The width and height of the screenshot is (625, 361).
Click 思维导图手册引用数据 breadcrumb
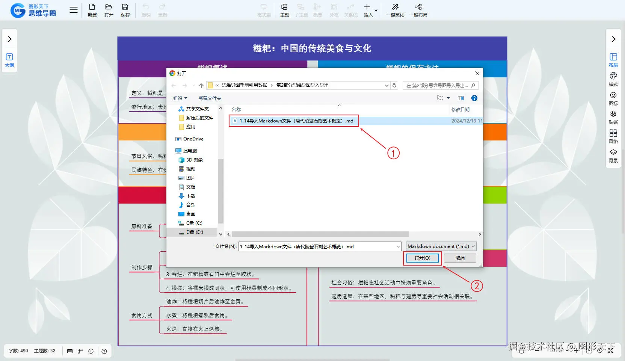pos(245,85)
